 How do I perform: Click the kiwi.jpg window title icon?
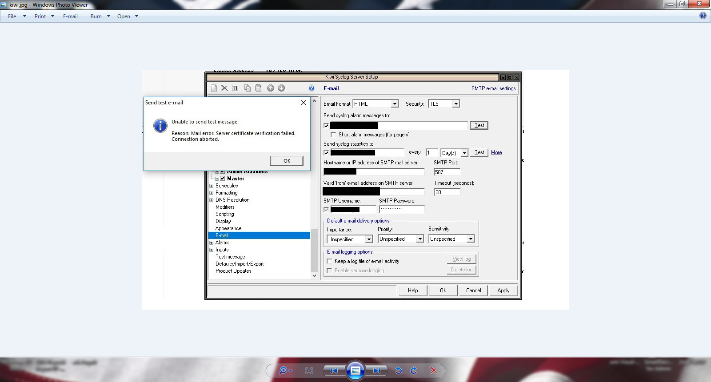click(x=4, y=4)
